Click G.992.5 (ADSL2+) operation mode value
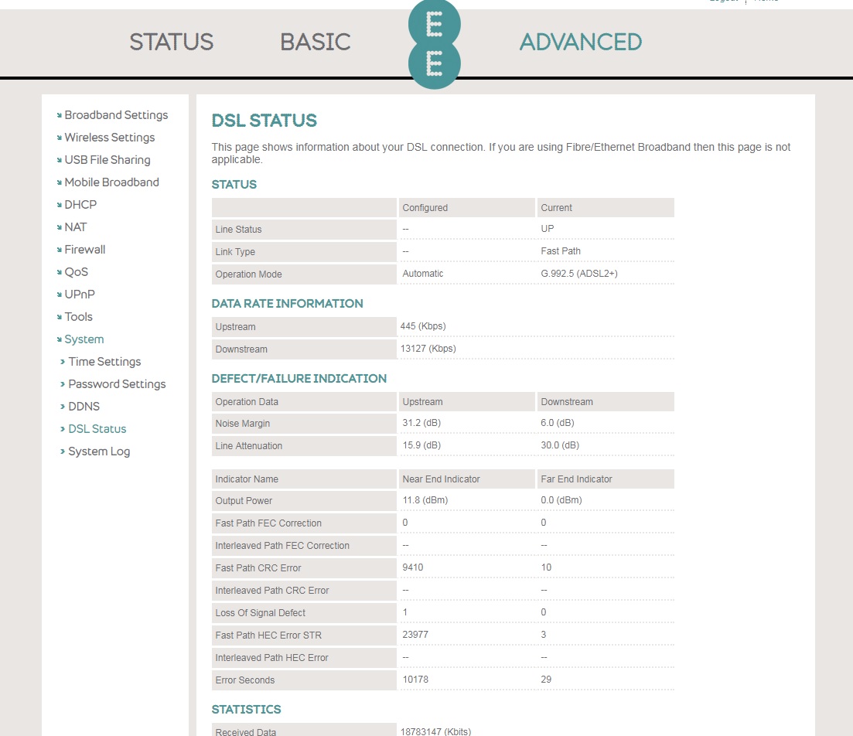 click(578, 273)
